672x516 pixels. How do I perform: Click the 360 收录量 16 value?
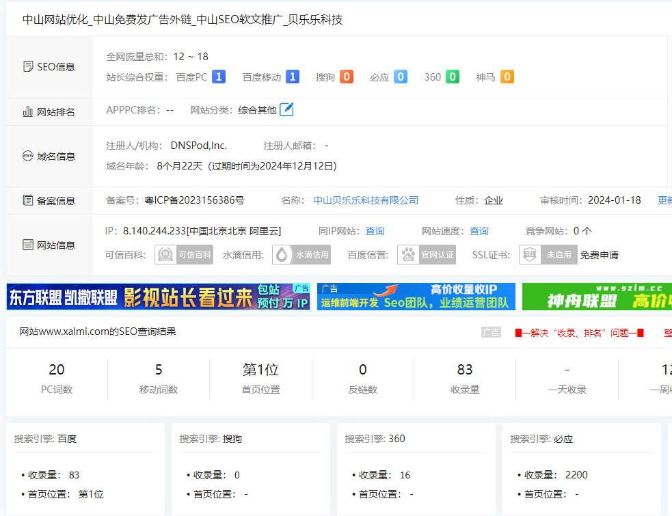point(405,475)
